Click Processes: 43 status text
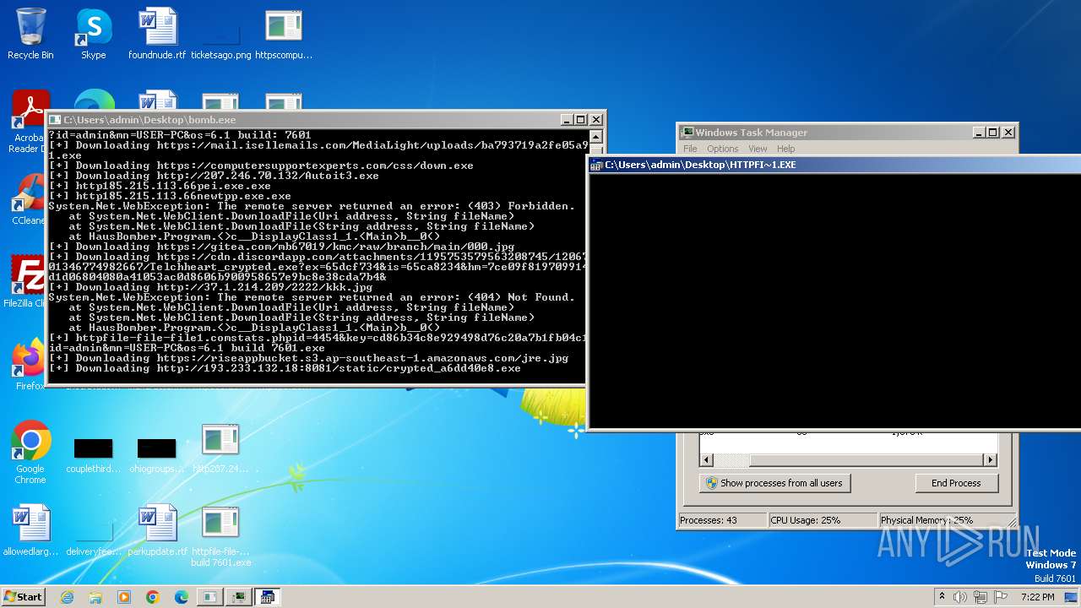The width and height of the screenshot is (1081, 608). tap(709, 520)
